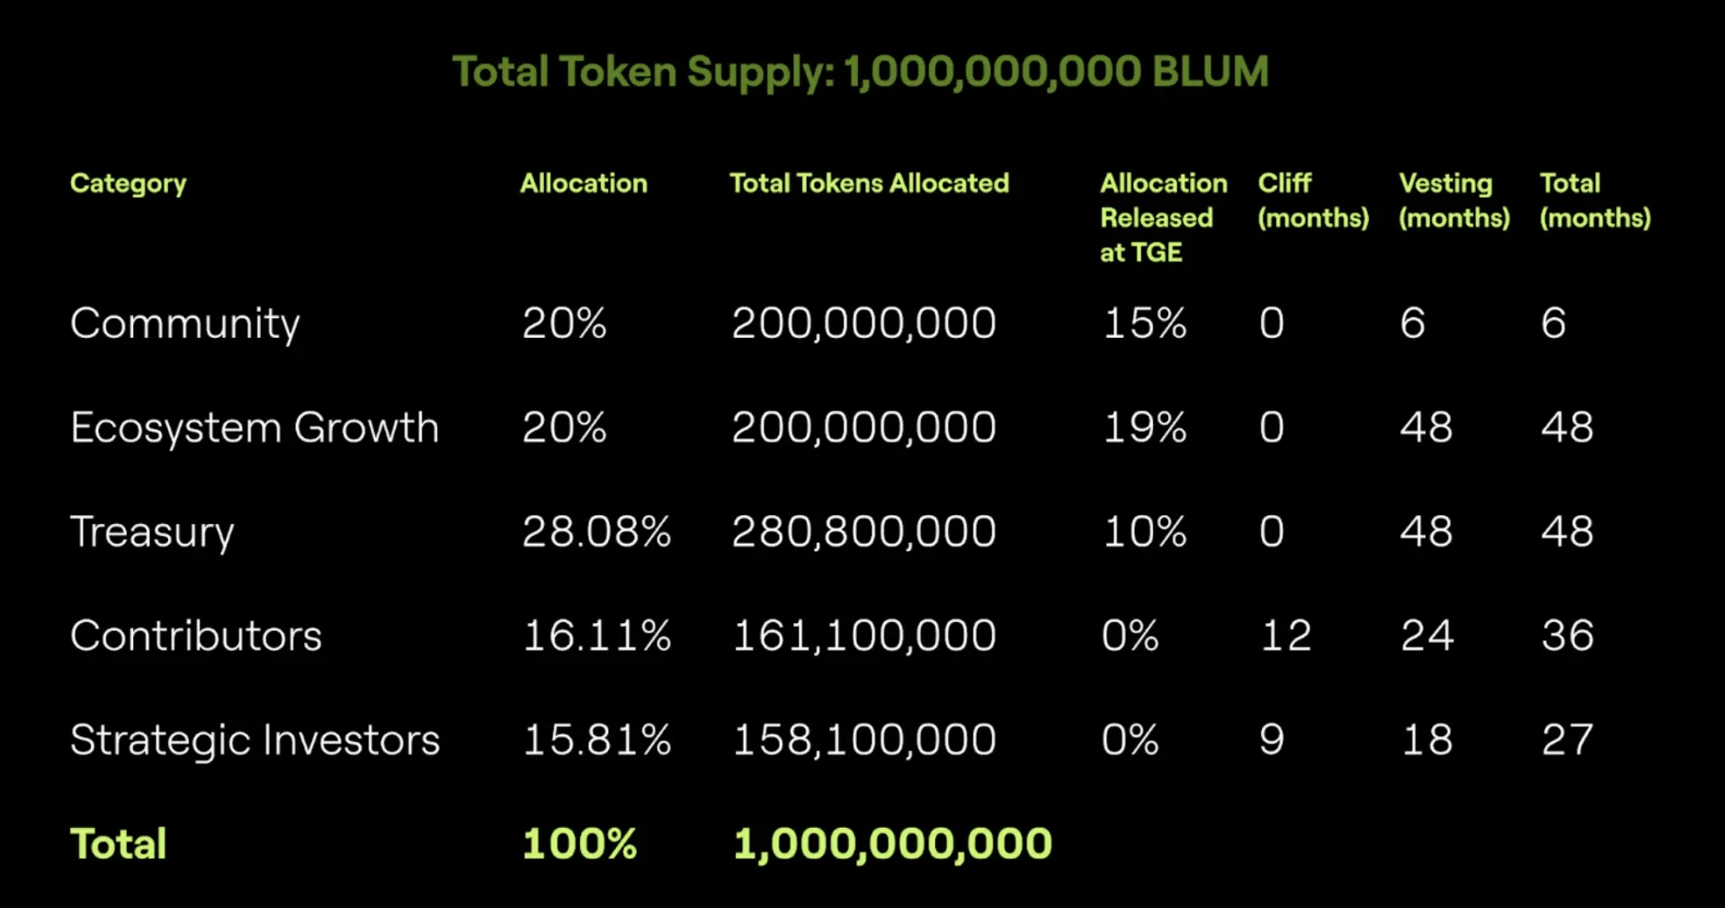Viewport: 1725px width, 908px height.
Task: Select the Category column header
Action: pos(129,184)
